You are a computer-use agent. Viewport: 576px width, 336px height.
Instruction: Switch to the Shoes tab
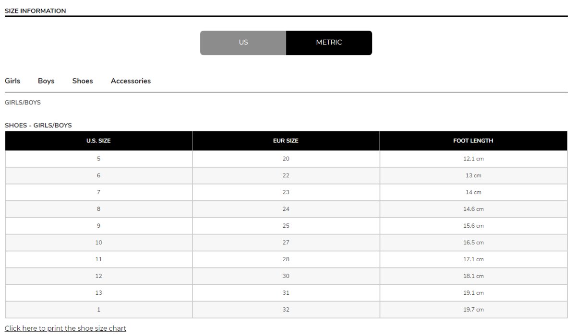83,81
